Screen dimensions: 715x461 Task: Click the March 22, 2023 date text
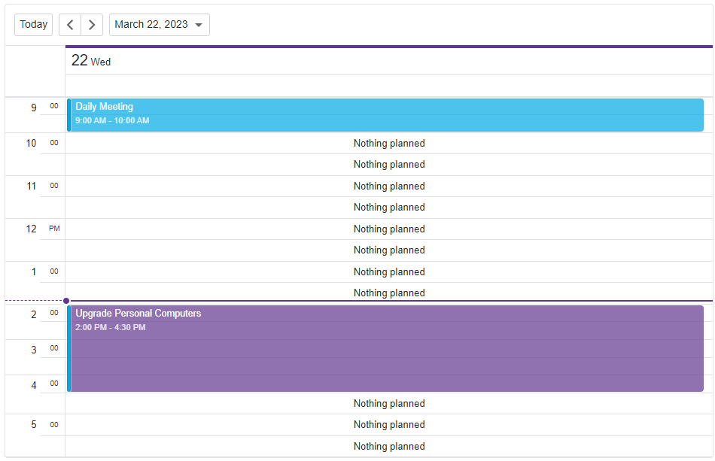pos(151,24)
